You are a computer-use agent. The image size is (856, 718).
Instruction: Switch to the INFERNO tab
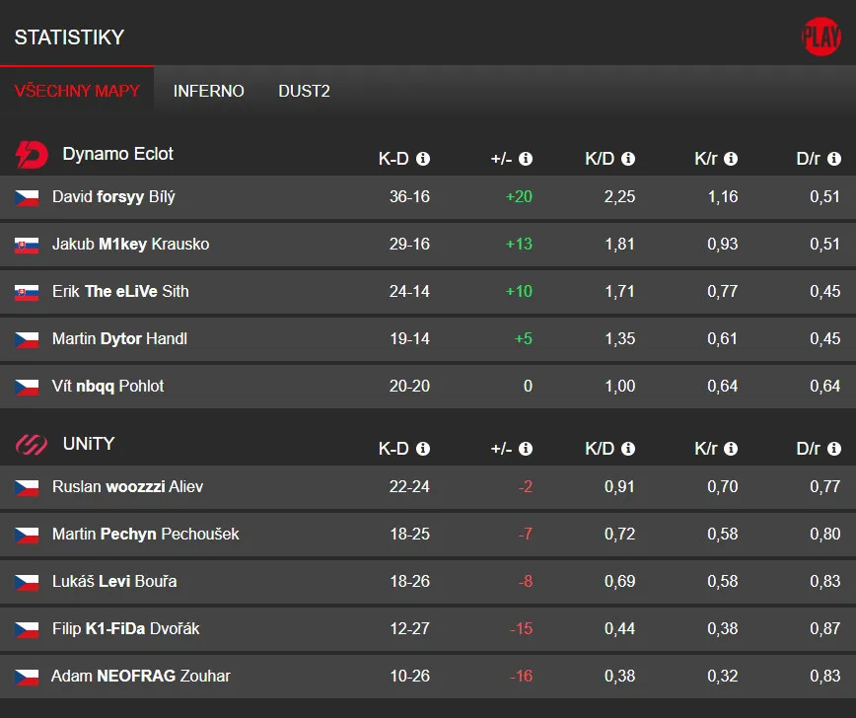[x=208, y=91]
